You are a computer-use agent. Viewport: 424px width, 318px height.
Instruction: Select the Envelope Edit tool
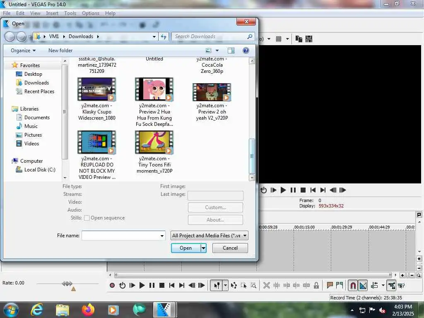(x=234, y=285)
